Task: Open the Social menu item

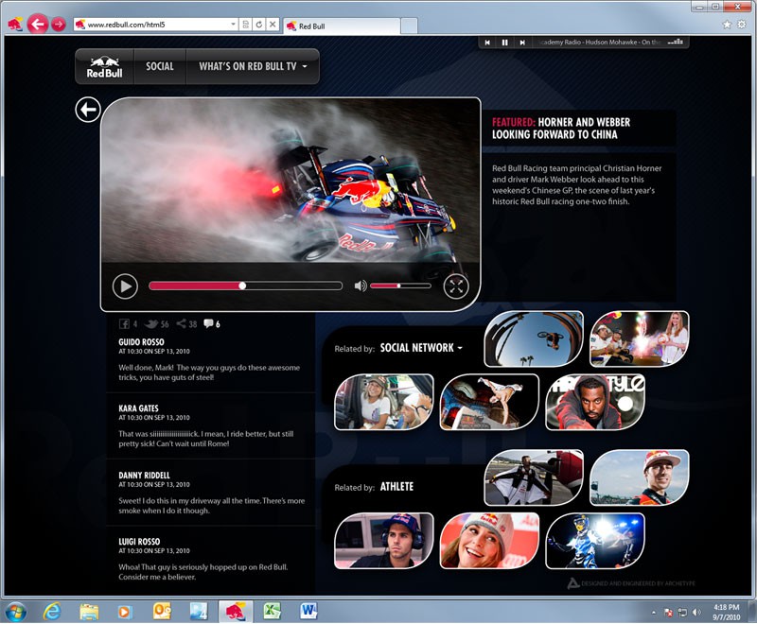Action: click(160, 67)
